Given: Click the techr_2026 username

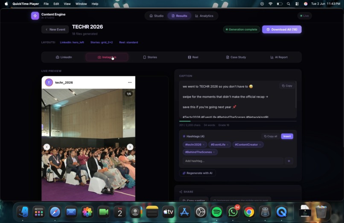Looking at the screenshot, I should point(64,83).
